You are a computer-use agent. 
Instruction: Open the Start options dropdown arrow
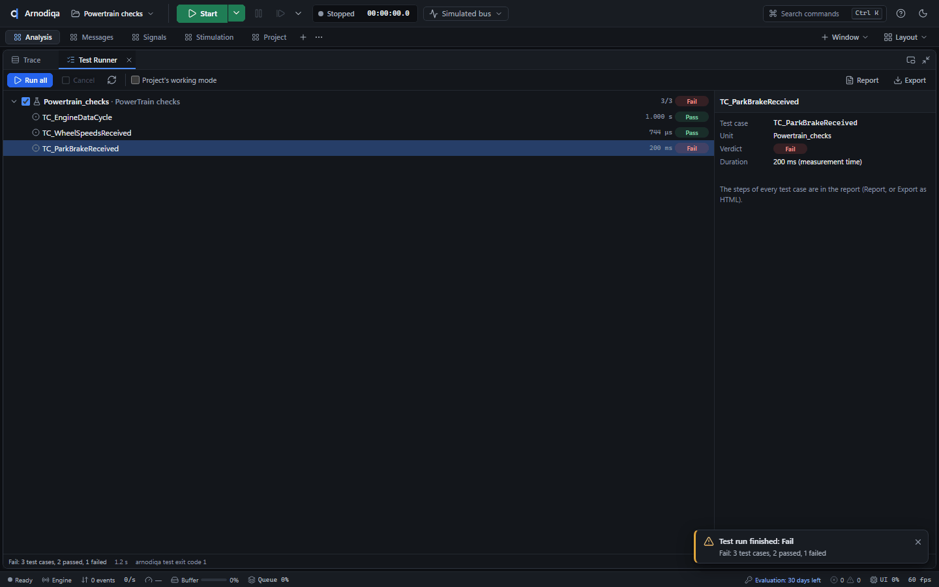[237, 14]
